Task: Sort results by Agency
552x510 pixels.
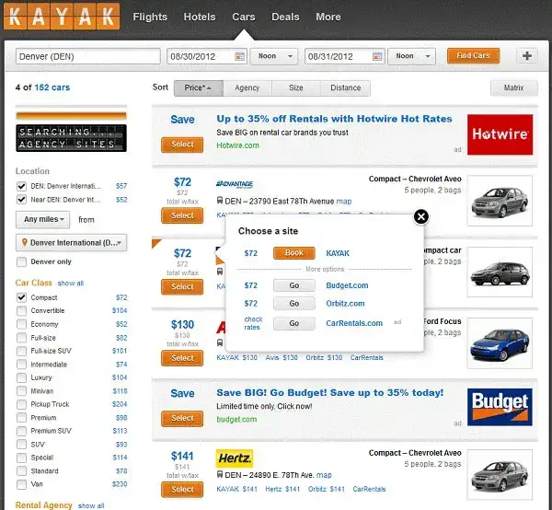Action: (247, 87)
